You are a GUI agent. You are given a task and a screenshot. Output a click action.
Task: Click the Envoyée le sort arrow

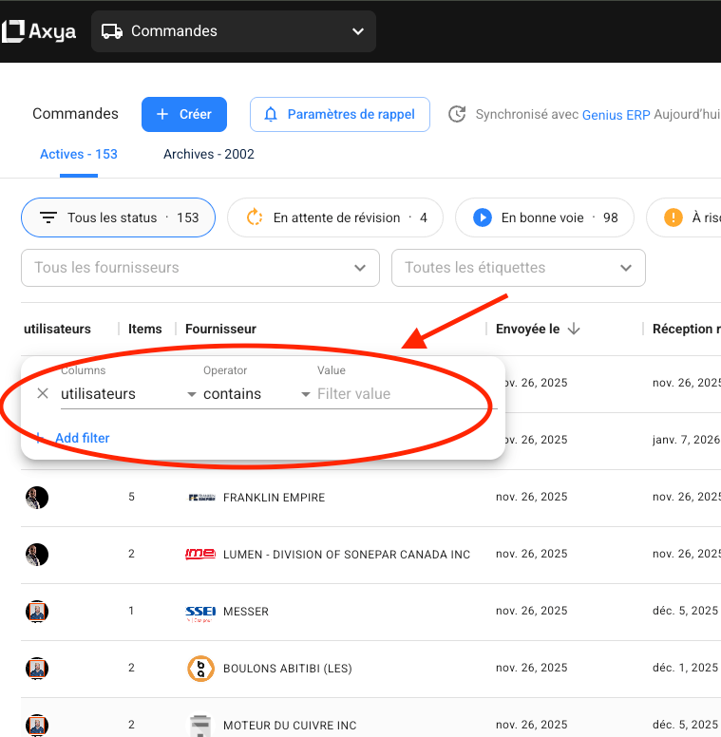pos(574,329)
